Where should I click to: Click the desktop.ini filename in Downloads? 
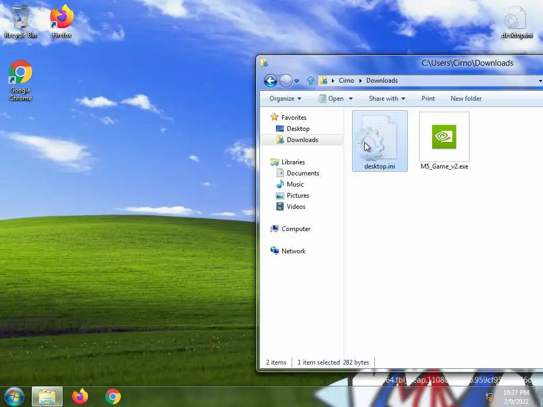coord(380,166)
